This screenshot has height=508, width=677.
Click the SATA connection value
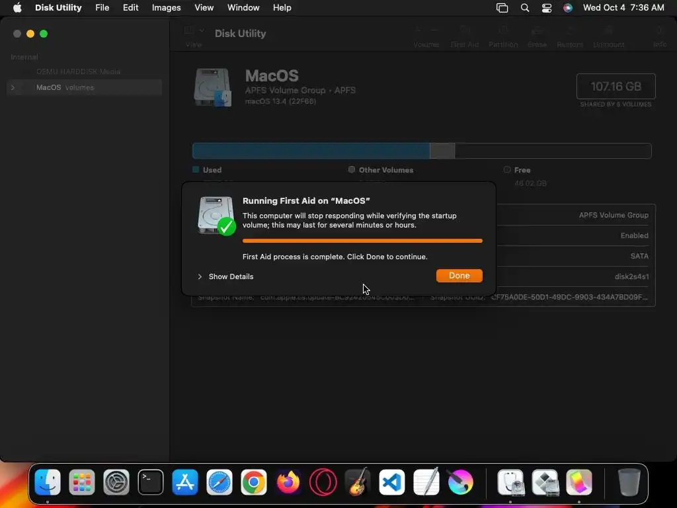(x=639, y=256)
